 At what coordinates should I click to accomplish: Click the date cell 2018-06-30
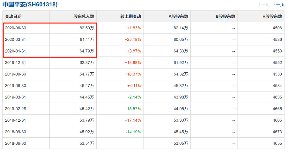(15, 143)
